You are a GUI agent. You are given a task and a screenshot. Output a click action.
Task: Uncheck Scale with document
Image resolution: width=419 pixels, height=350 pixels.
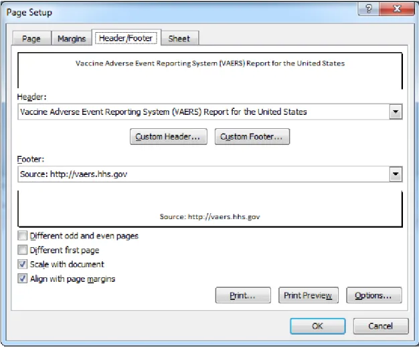click(23, 264)
